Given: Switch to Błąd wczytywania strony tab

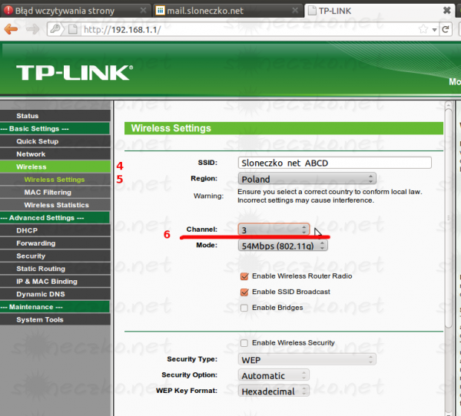Looking at the screenshot, I should (75, 11).
